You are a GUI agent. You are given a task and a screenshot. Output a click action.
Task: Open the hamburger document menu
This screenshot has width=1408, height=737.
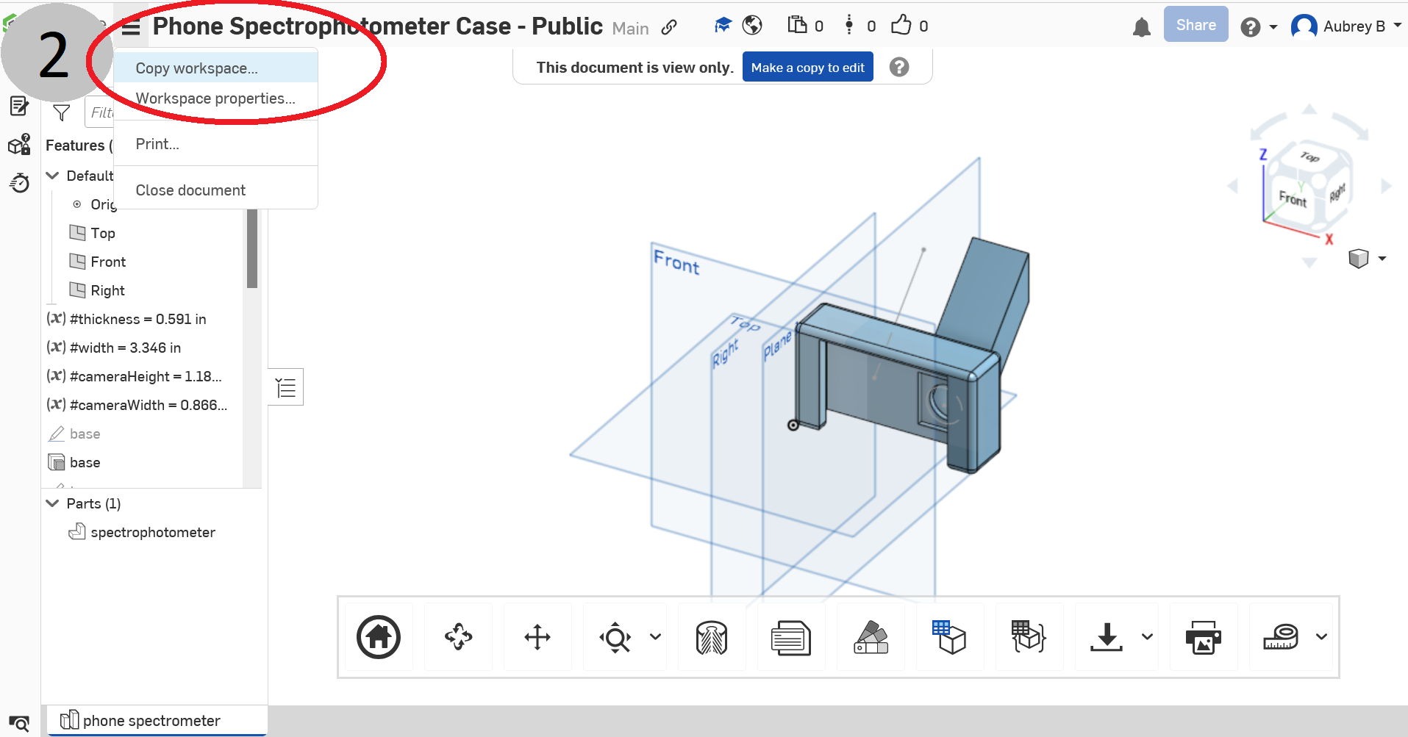[x=131, y=28]
